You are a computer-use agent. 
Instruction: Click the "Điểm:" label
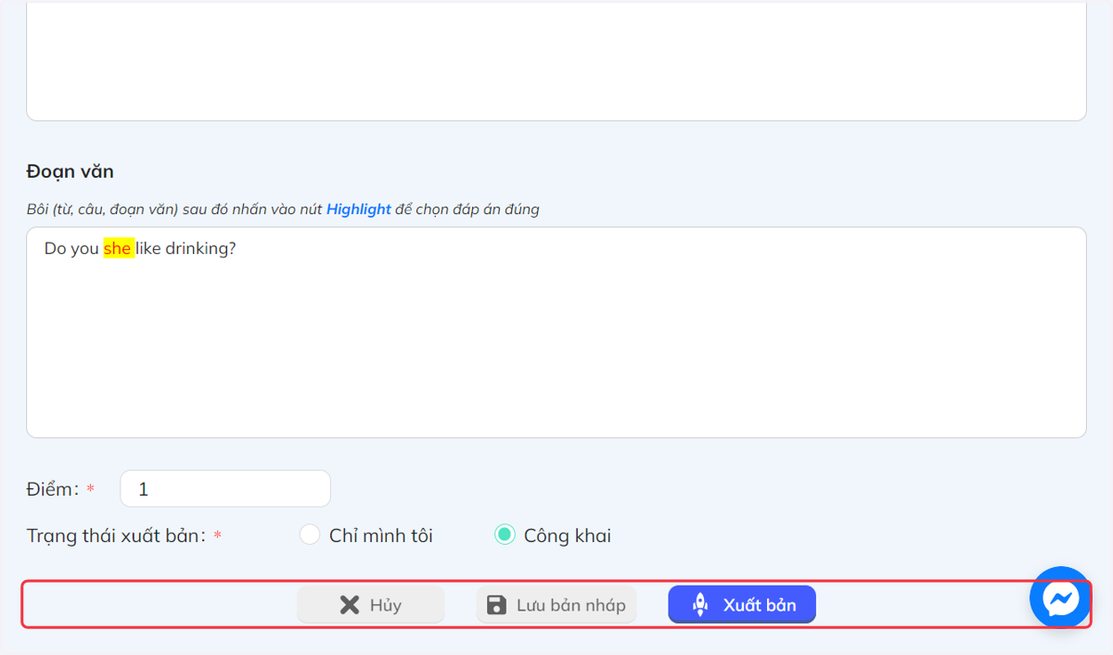[x=53, y=489]
